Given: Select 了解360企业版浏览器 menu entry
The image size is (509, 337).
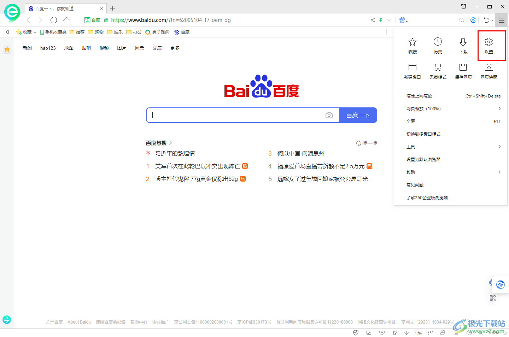Looking at the screenshot, I should [451, 198].
